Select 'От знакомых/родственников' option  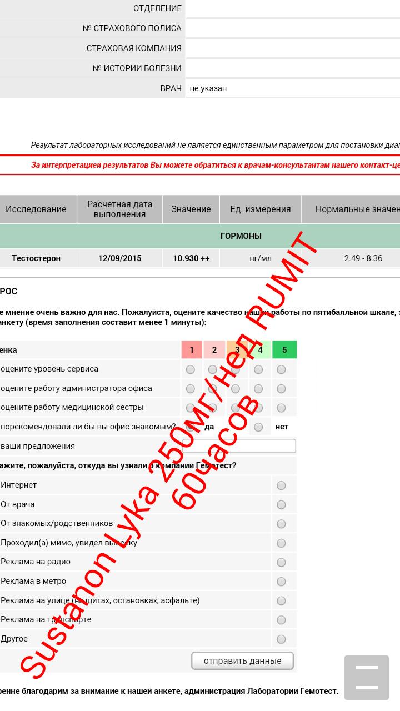coord(281,524)
